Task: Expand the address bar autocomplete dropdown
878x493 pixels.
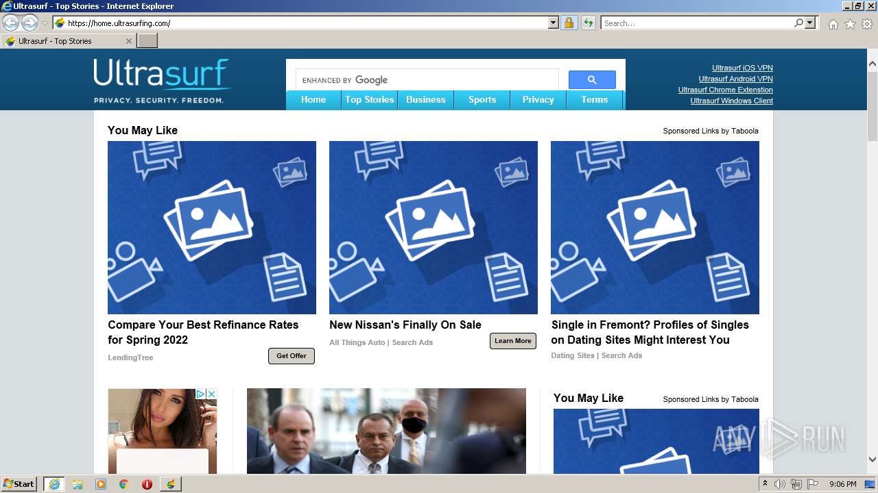Action: coord(554,23)
